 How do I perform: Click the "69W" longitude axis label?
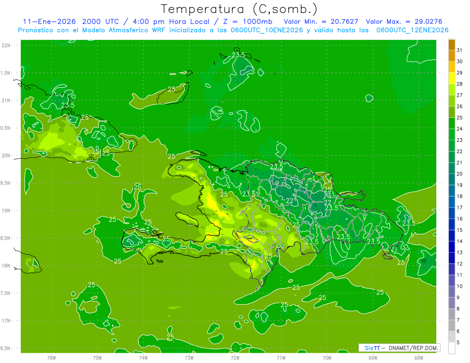(373, 358)
